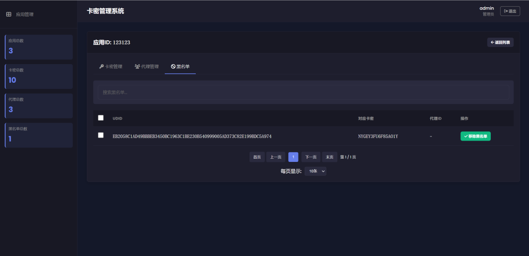Viewport: 529px width, 256px height.
Task: Click the 卡密总数 stat card
Action: tap(39, 77)
